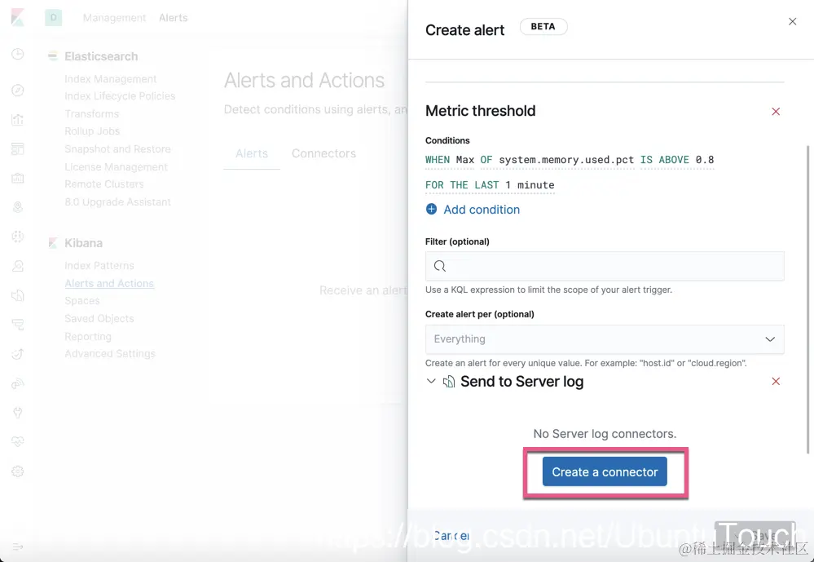Open Rollup Jobs
This screenshot has width=814, height=562.
[x=92, y=131]
